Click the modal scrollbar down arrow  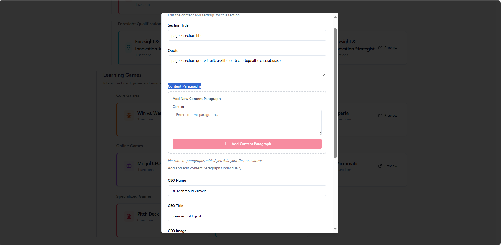tap(335, 229)
